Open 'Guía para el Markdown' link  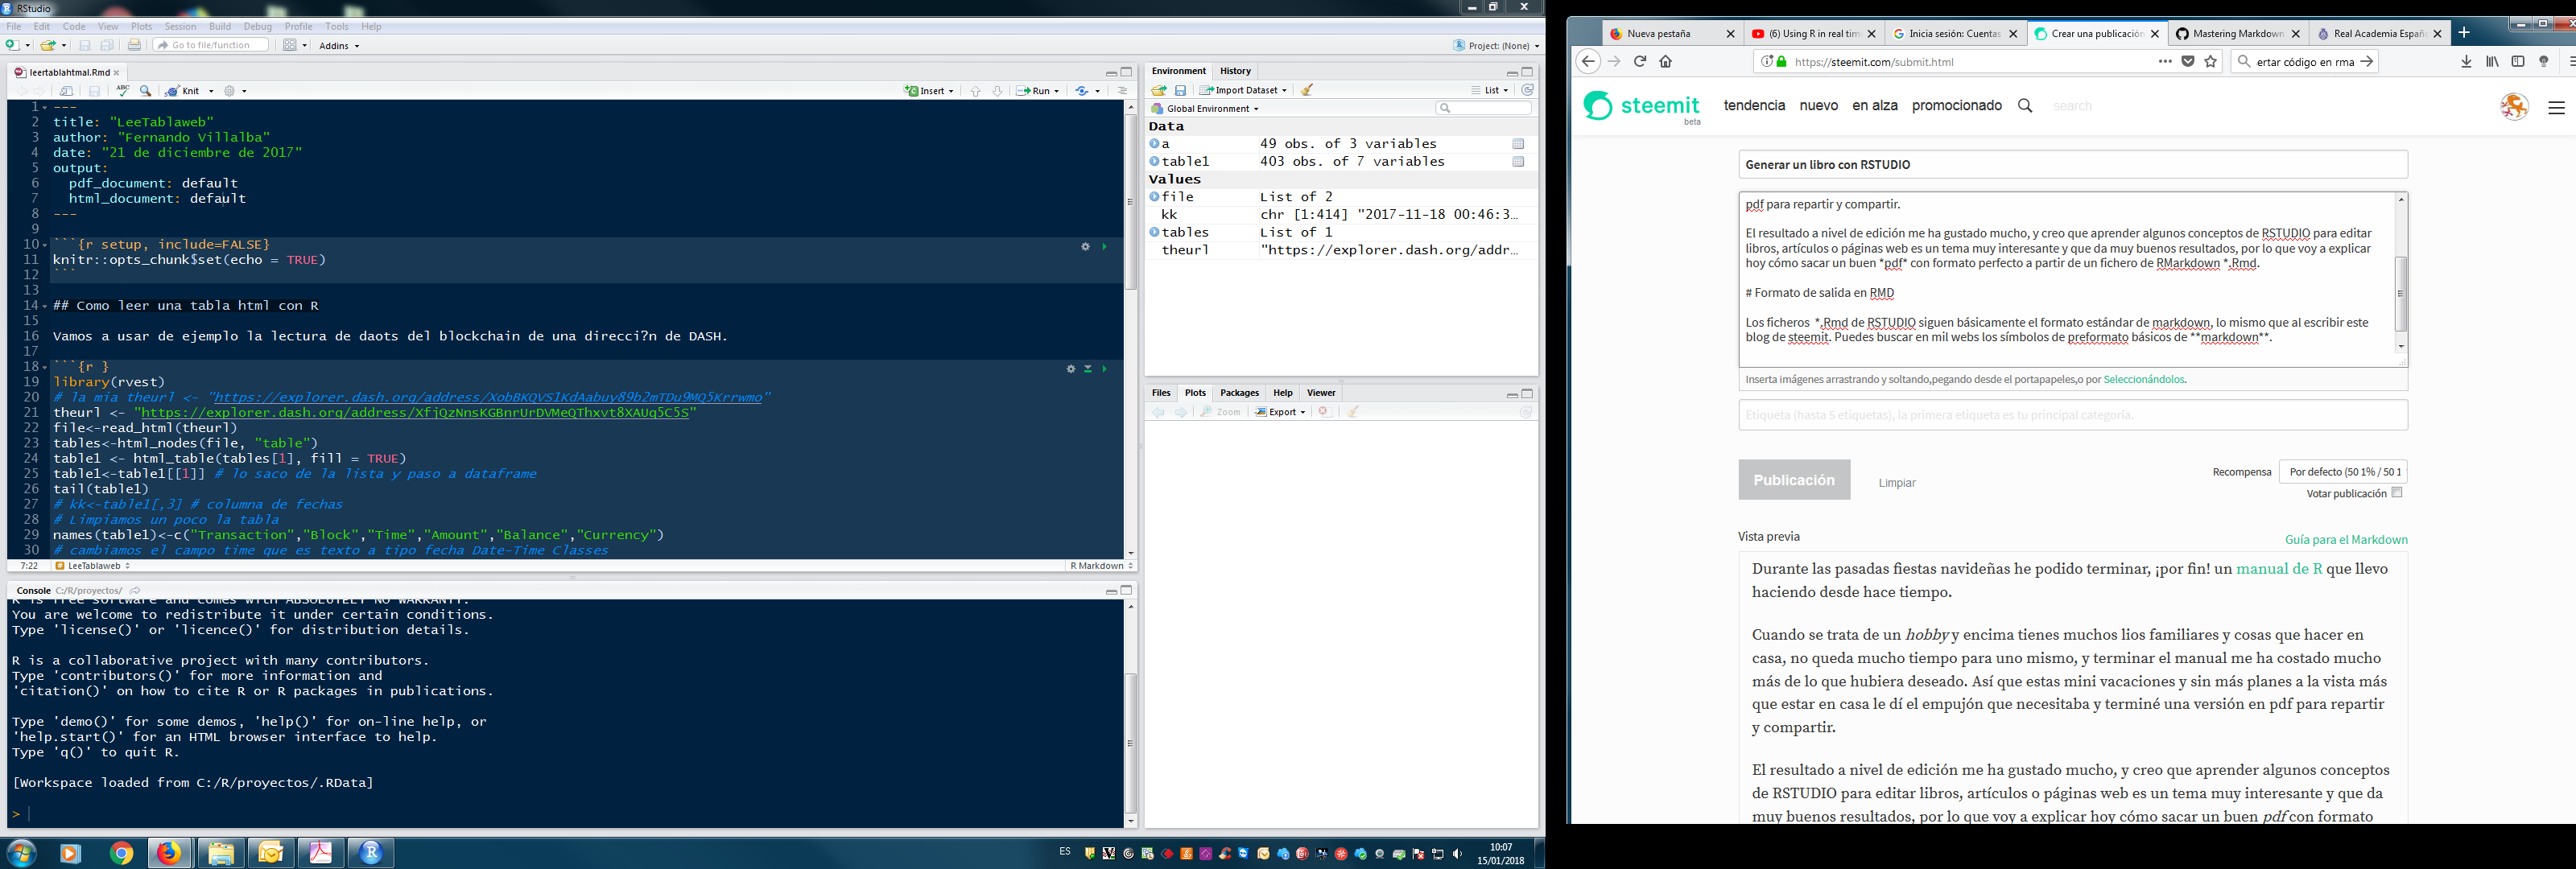pos(2346,539)
